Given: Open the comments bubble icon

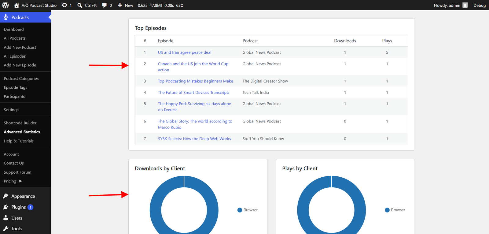Looking at the screenshot, I should [104, 5].
